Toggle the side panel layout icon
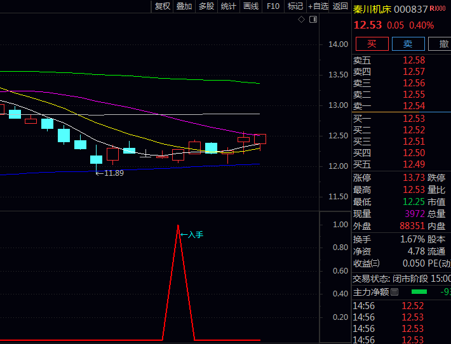451x344 pixels. pos(313,20)
